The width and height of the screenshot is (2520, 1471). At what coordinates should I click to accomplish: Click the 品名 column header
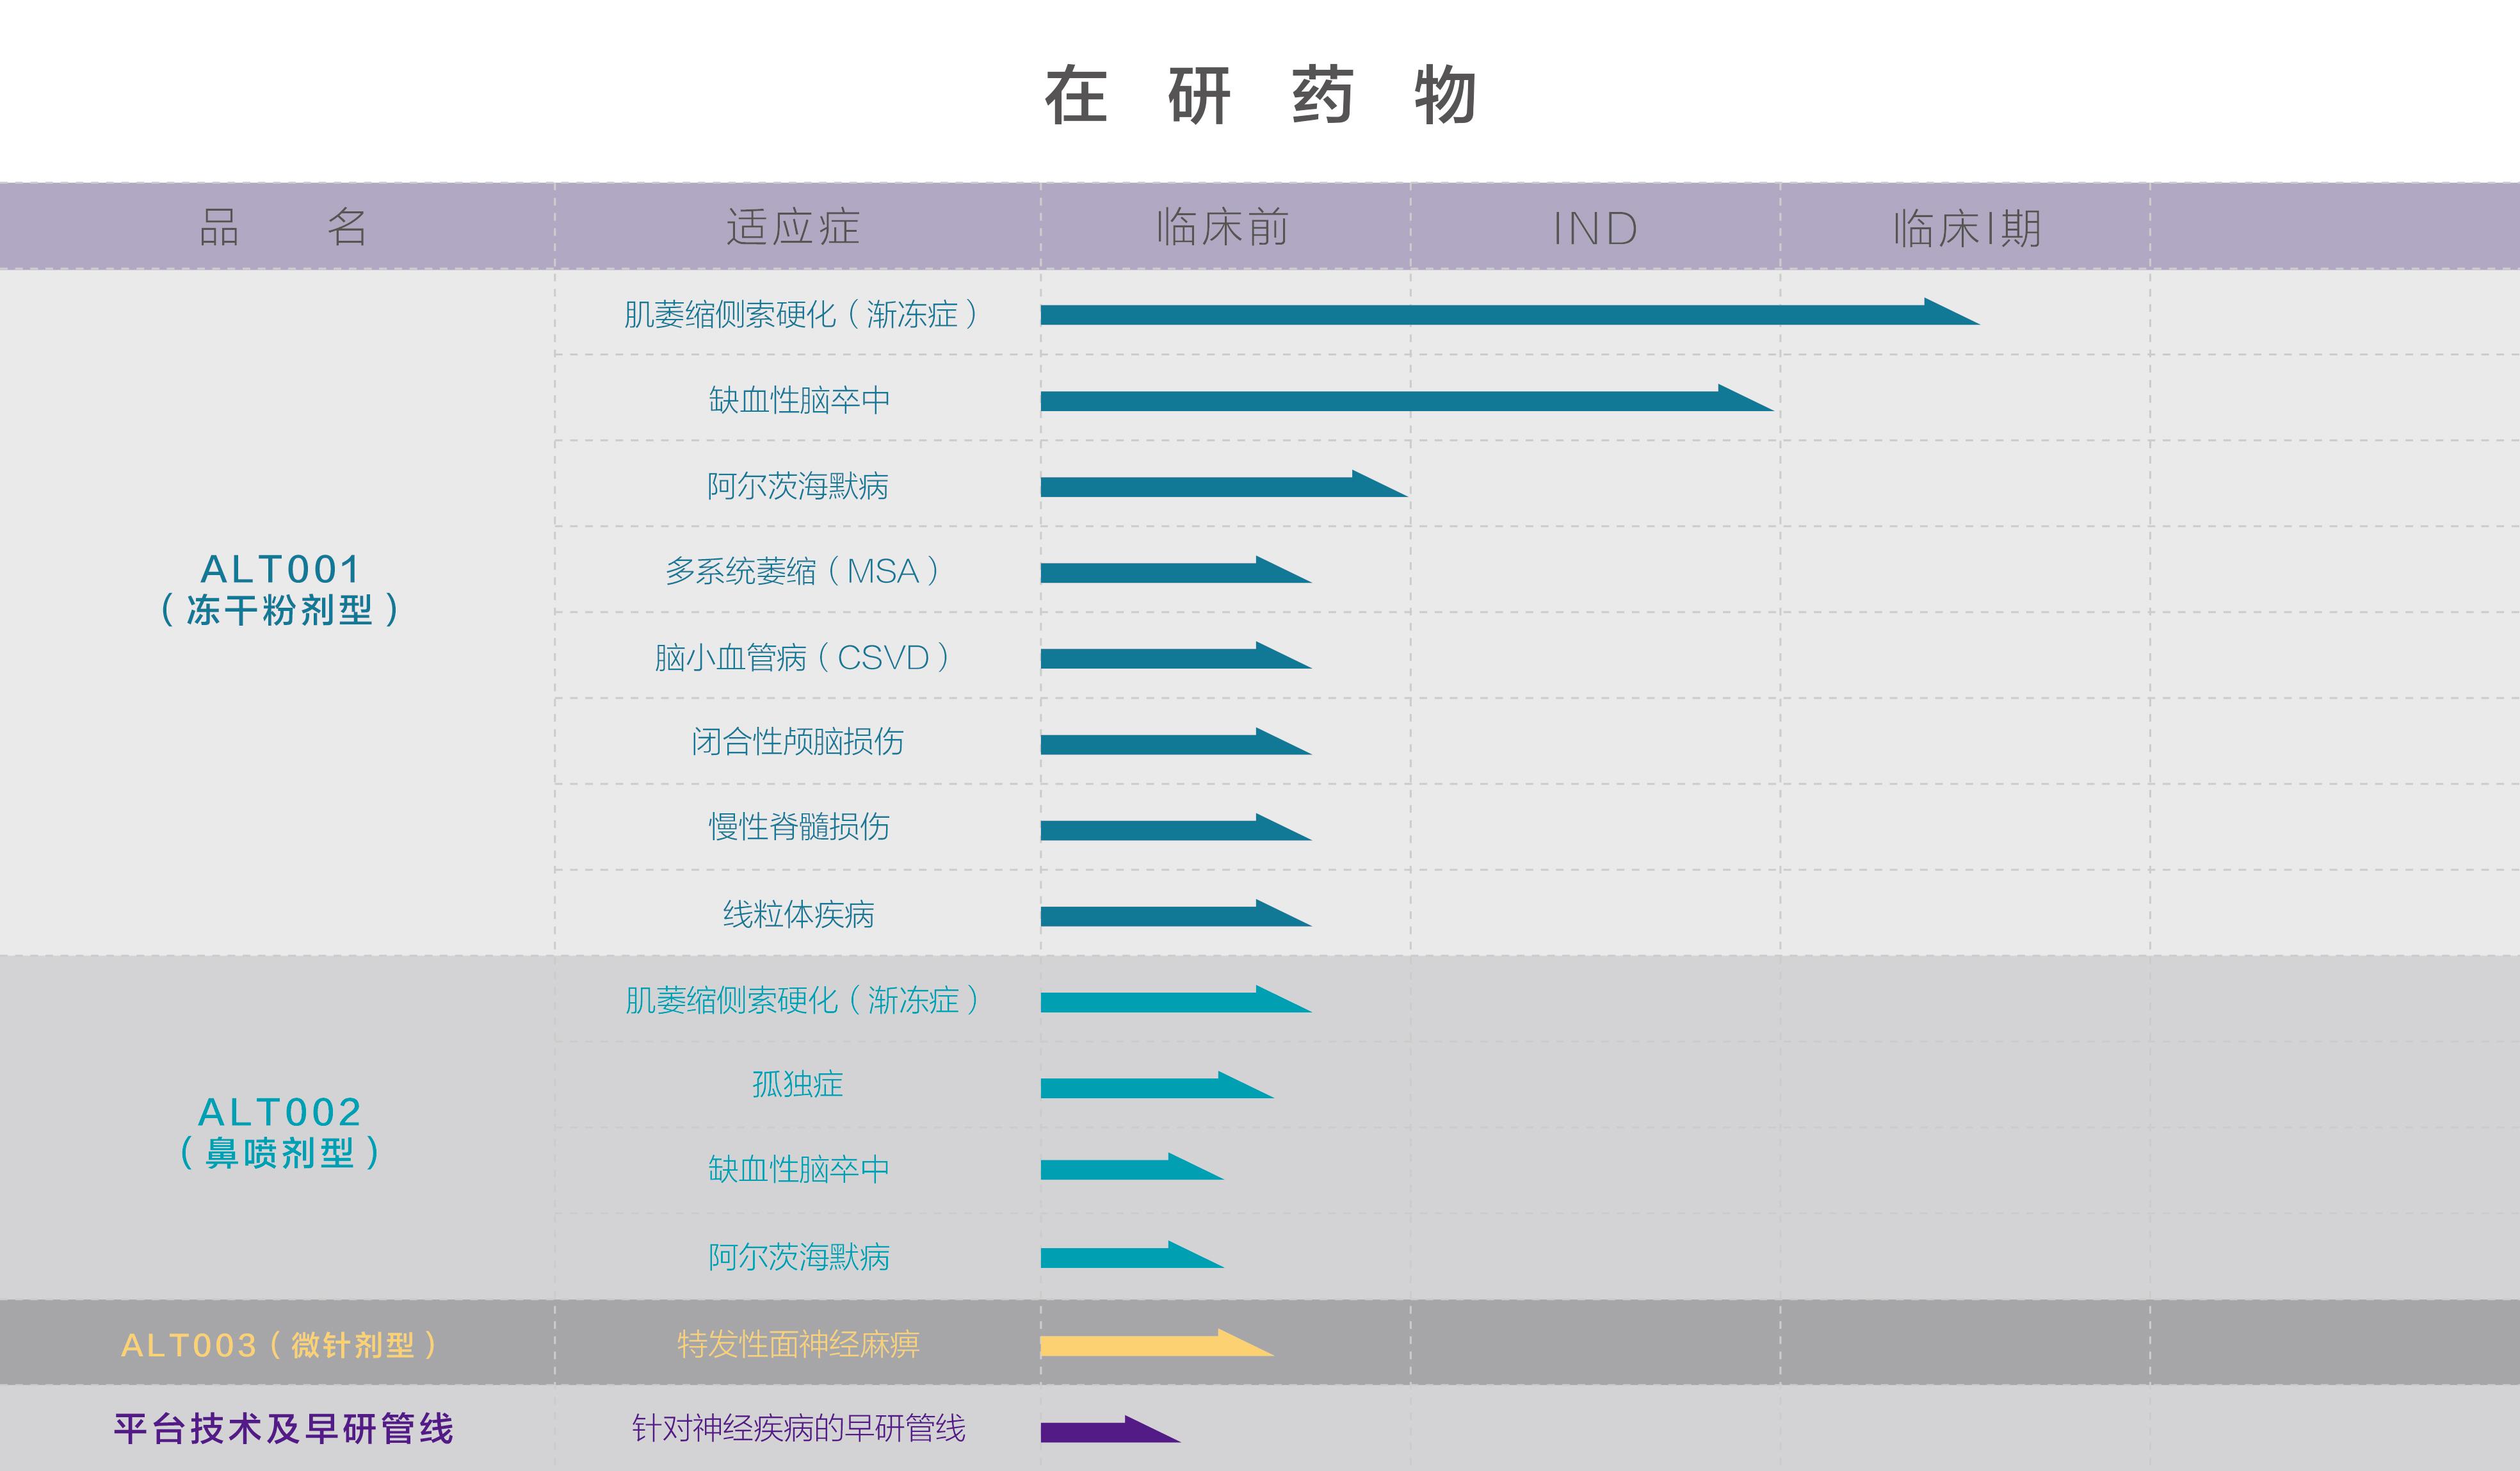coord(282,227)
